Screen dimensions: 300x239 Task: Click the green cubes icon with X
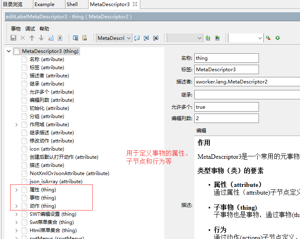217,38
